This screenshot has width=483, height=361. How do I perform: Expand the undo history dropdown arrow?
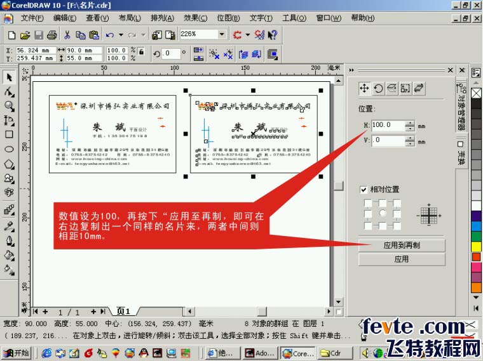pyautogui.click(x=121, y=35)
